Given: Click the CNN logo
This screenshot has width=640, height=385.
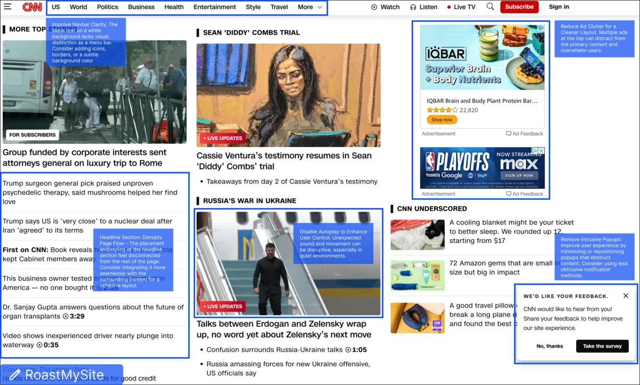Looking at the screenshot, I should click(32, 7).
